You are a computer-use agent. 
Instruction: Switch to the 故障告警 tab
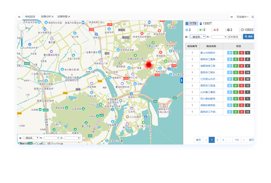63,17
